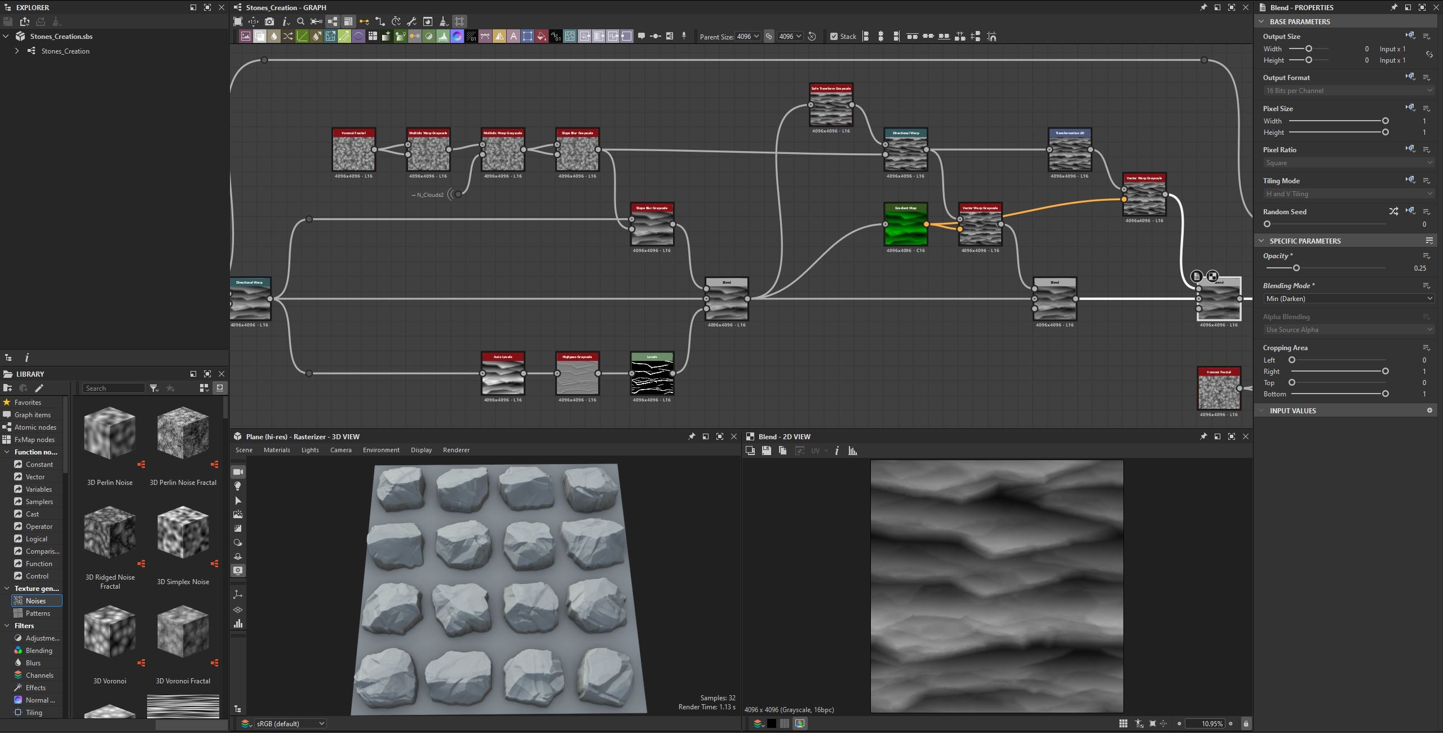Click the Library Search input field
Image resolution: width=1443 pixels, height=733 pixels.
(x=114, y=388)
